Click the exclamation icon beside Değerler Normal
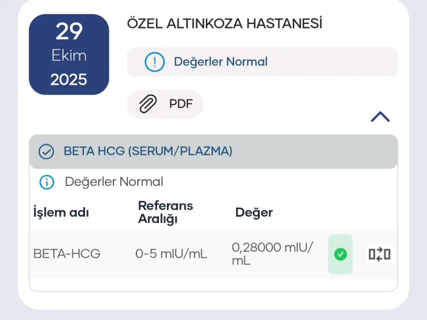 [155, 62]
